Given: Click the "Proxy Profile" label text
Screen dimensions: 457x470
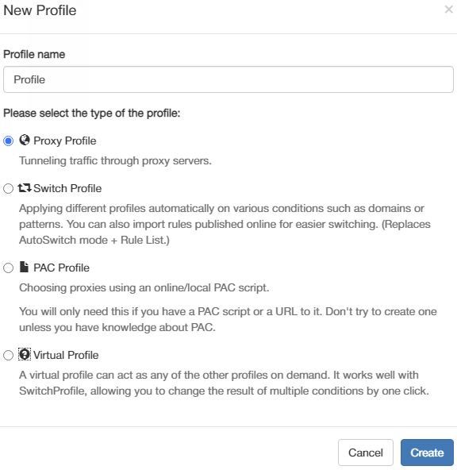Looking at the screenshot, I should tap(65, 141).
